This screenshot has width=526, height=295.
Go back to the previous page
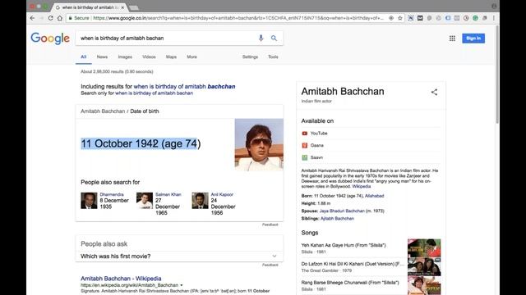pyautogui.click(x=32, y=18)
